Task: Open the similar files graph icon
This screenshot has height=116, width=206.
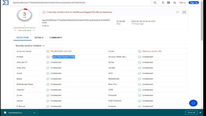Action: point(184,12)
